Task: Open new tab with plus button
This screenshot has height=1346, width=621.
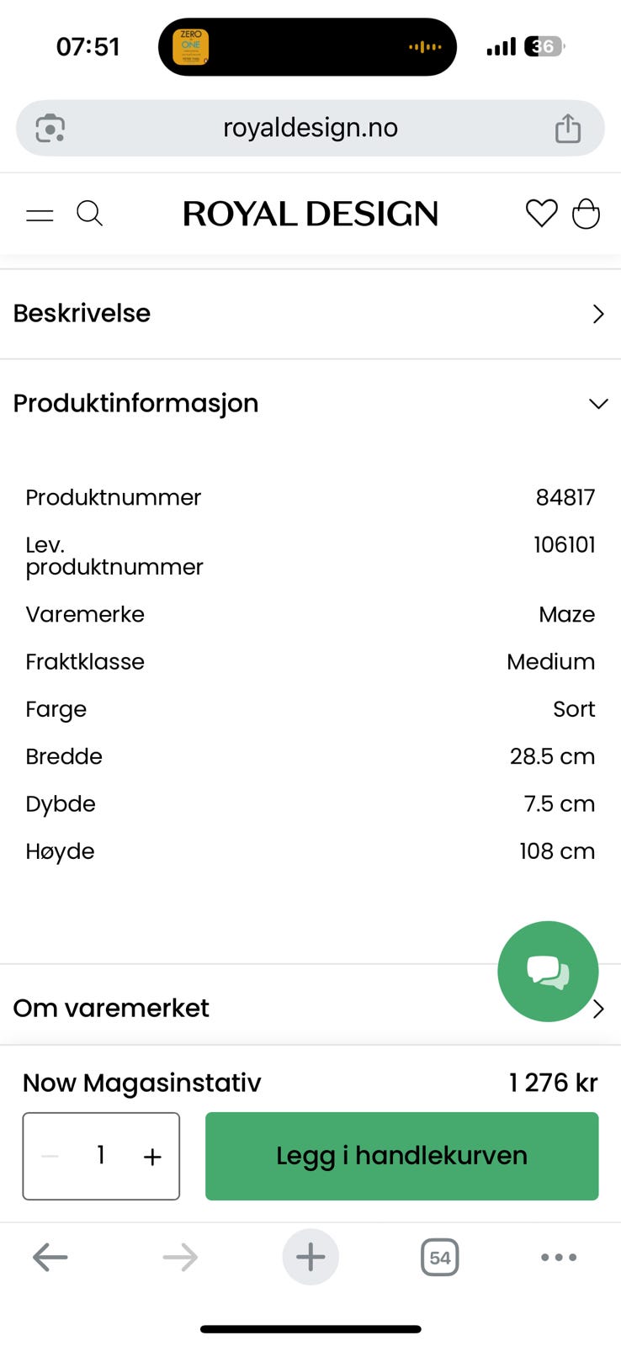Action: coord(310,1258)
